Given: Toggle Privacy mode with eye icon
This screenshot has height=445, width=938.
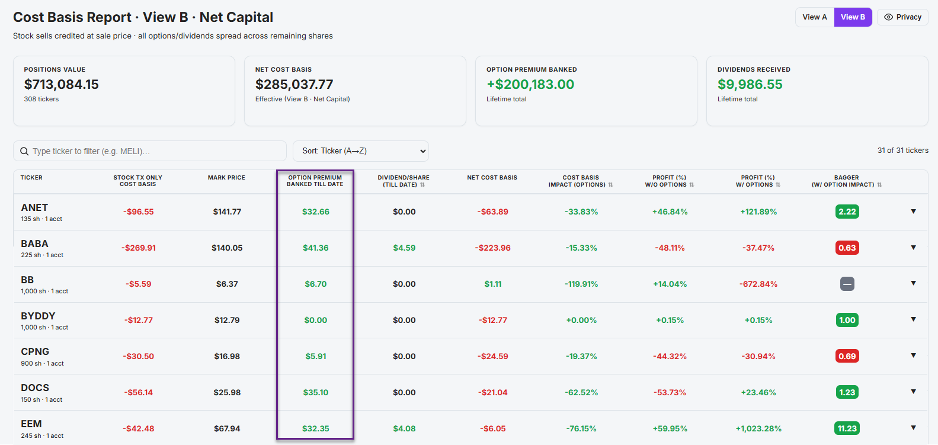Looking at the screenshot, I should [902, 17].
